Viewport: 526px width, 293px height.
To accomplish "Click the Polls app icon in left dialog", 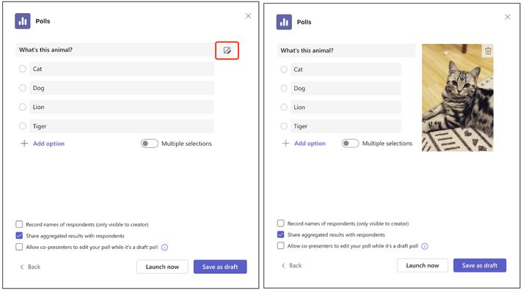I will 23,21.
